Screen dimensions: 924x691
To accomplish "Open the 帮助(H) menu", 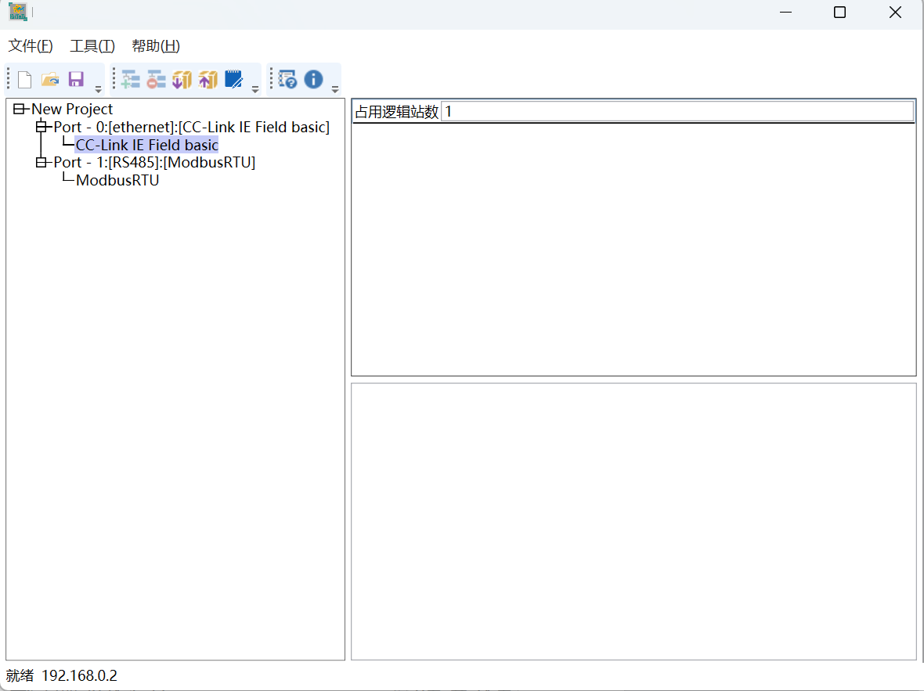I will [156, 46].
